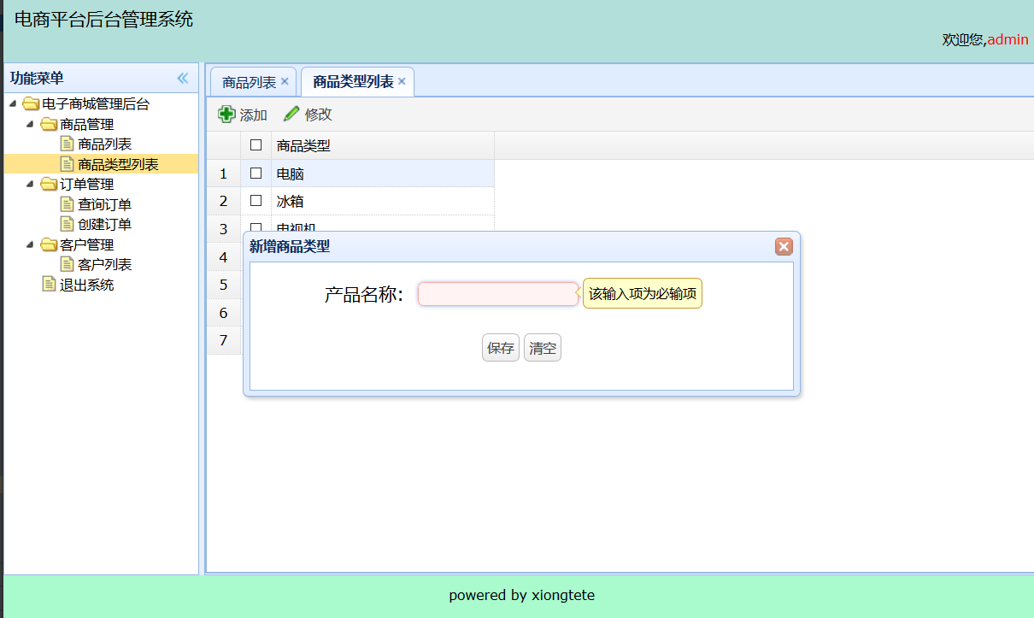Click the 商品管理 folder icon

coord(49,124)
